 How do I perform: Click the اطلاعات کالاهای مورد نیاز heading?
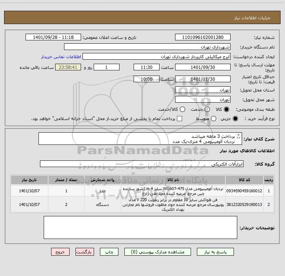(x=247, y=151)
